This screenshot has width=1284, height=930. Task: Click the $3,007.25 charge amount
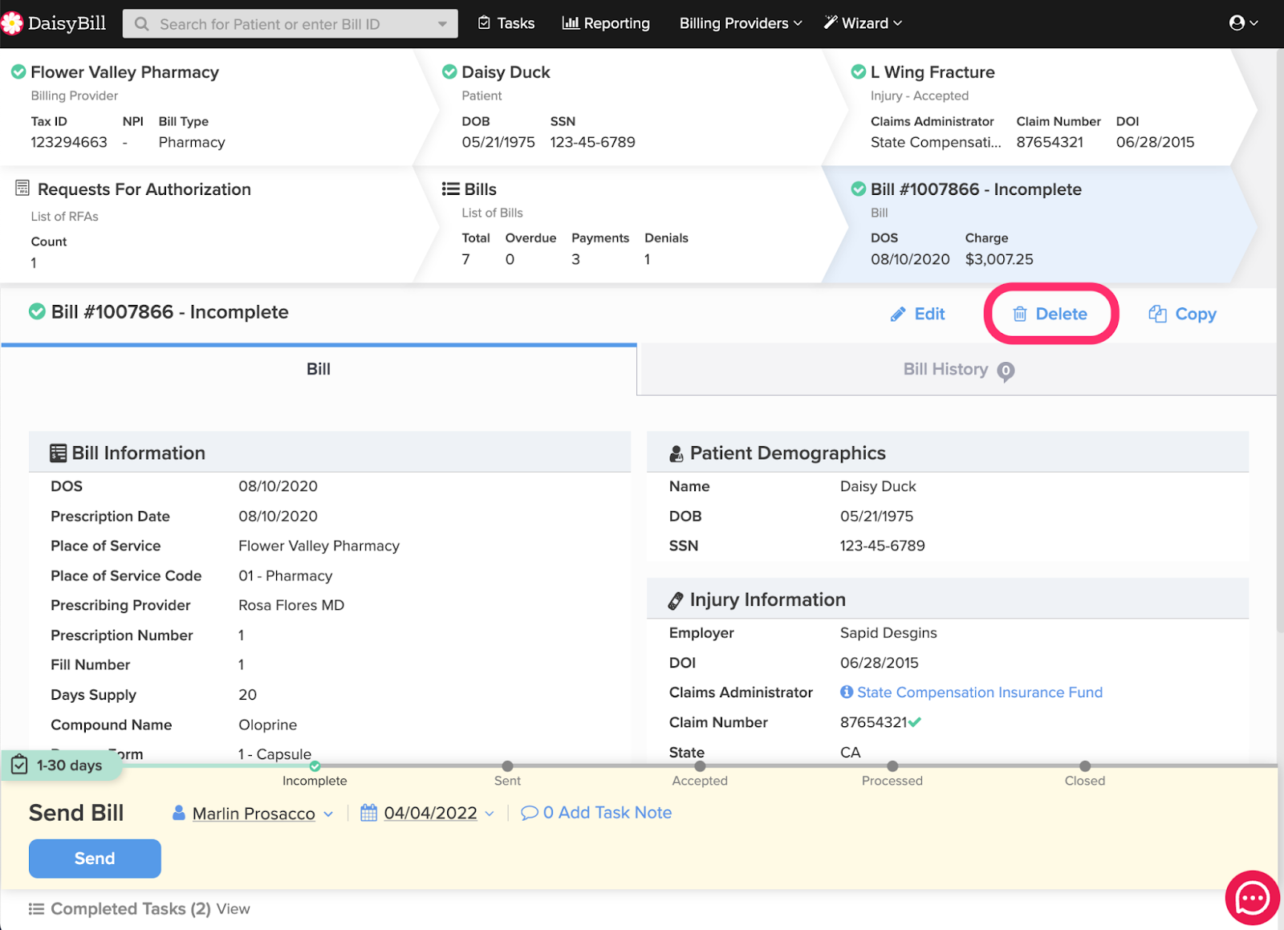click(999, 259)
